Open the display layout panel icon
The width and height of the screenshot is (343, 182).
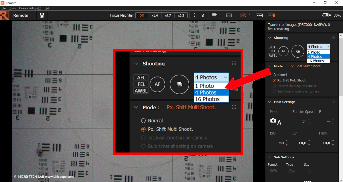[x=229, y=15]
